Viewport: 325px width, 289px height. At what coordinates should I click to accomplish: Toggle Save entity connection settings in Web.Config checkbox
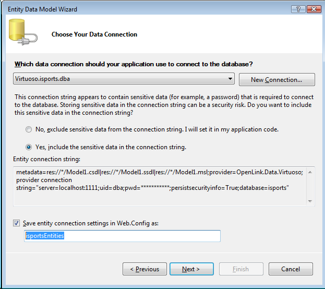17,223
